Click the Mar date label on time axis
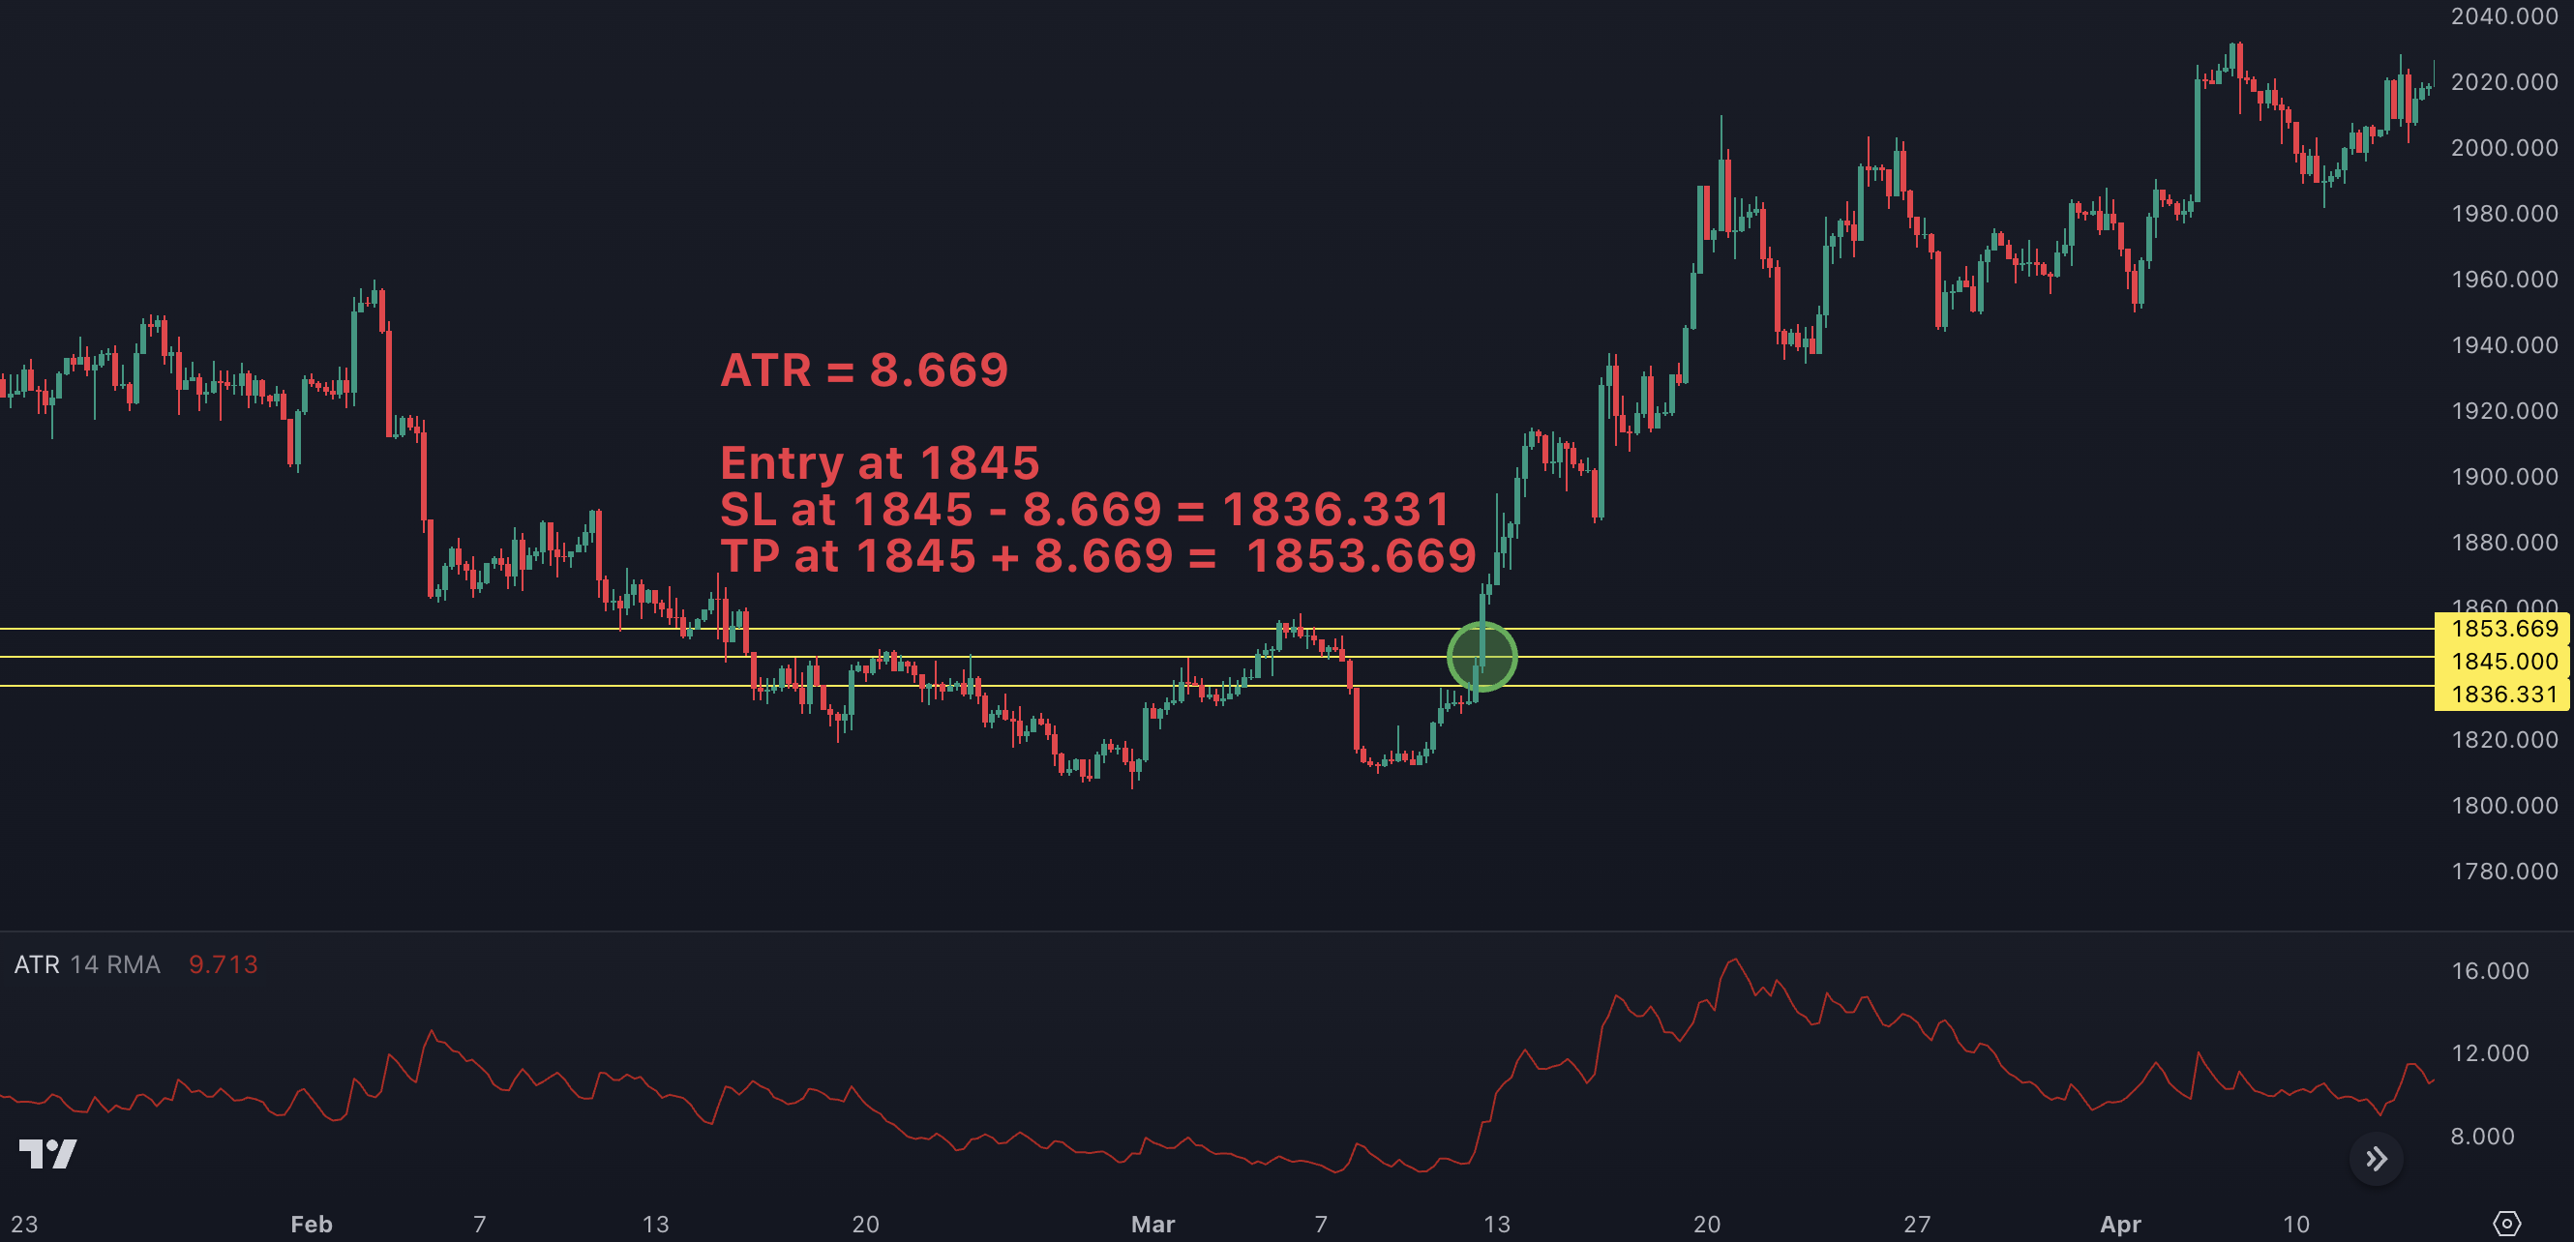The height and width of the screenshot is (1242, 2574). [1152, 1224]
